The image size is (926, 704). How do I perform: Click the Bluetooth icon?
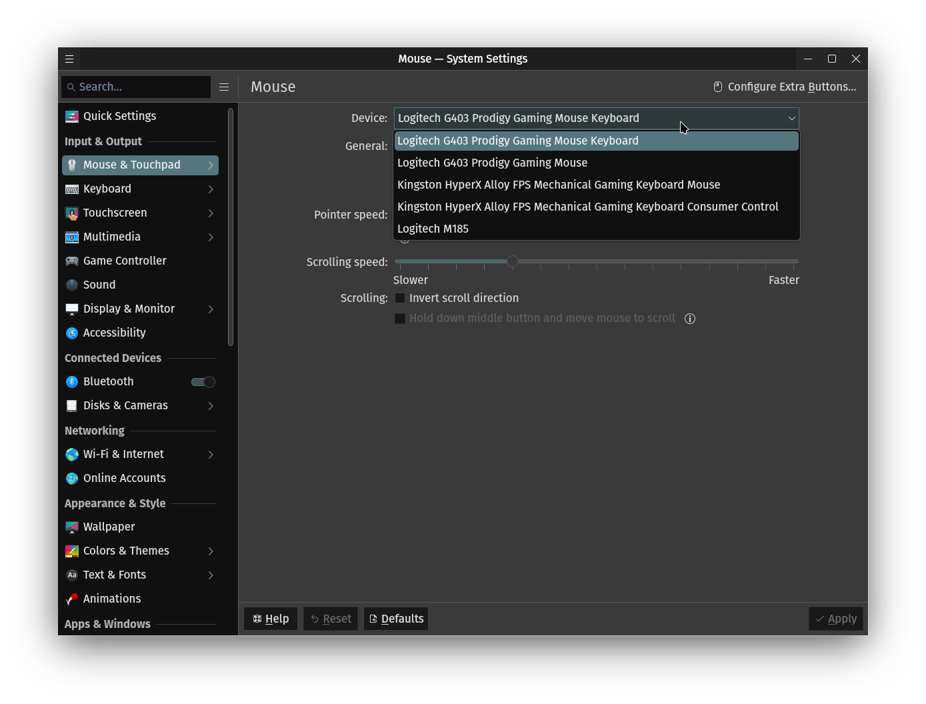click(x=72, y=382)
